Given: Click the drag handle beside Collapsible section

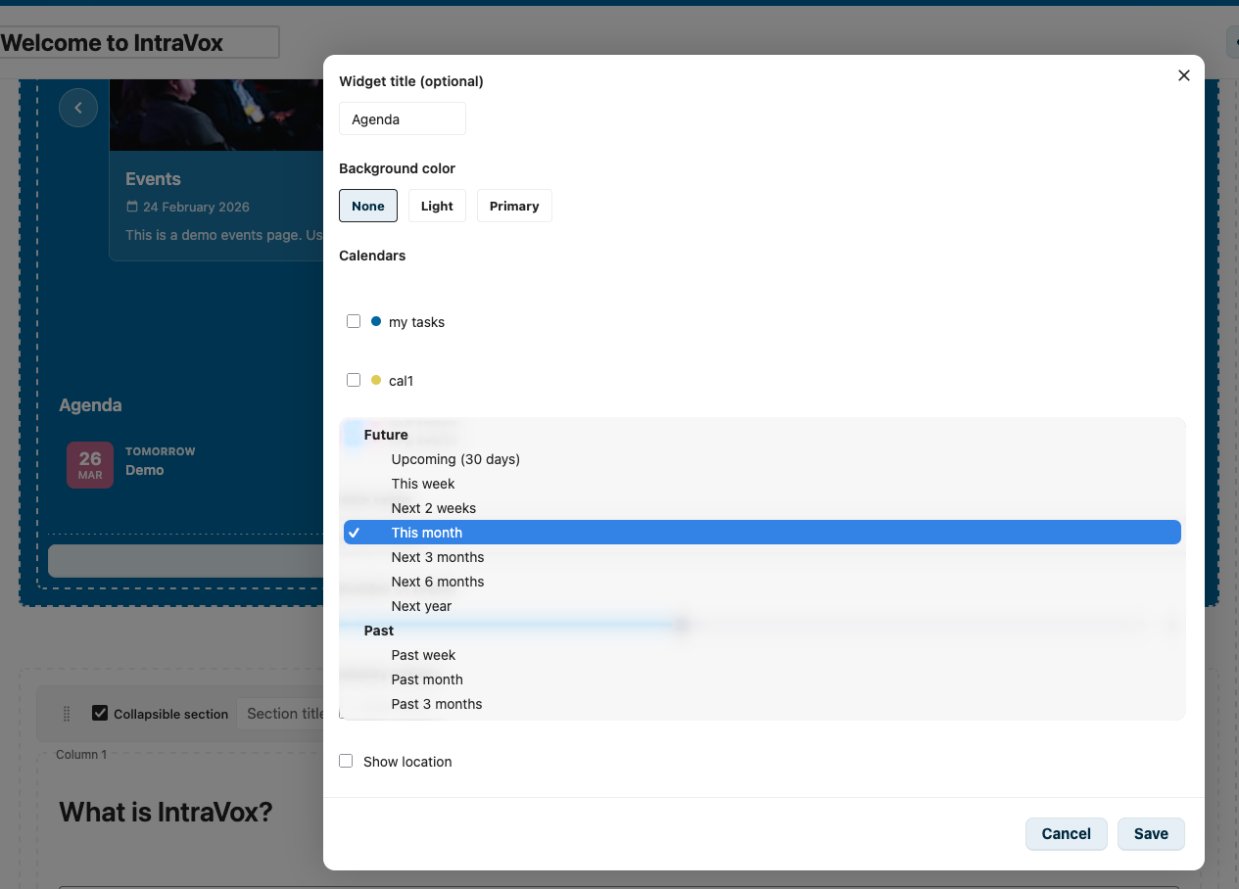Looking at the screenshot, I should point(67,714).
